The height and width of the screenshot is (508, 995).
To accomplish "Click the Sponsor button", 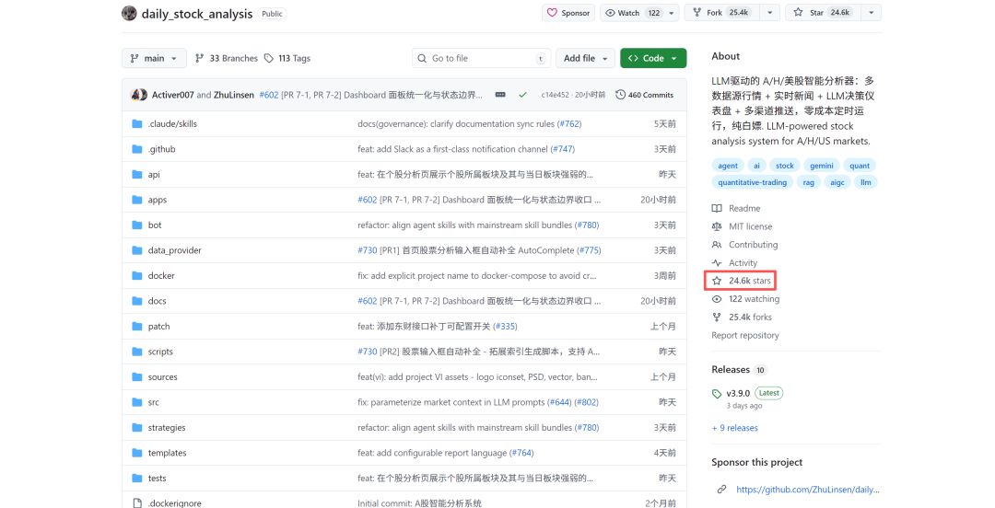I will point(568,13).
